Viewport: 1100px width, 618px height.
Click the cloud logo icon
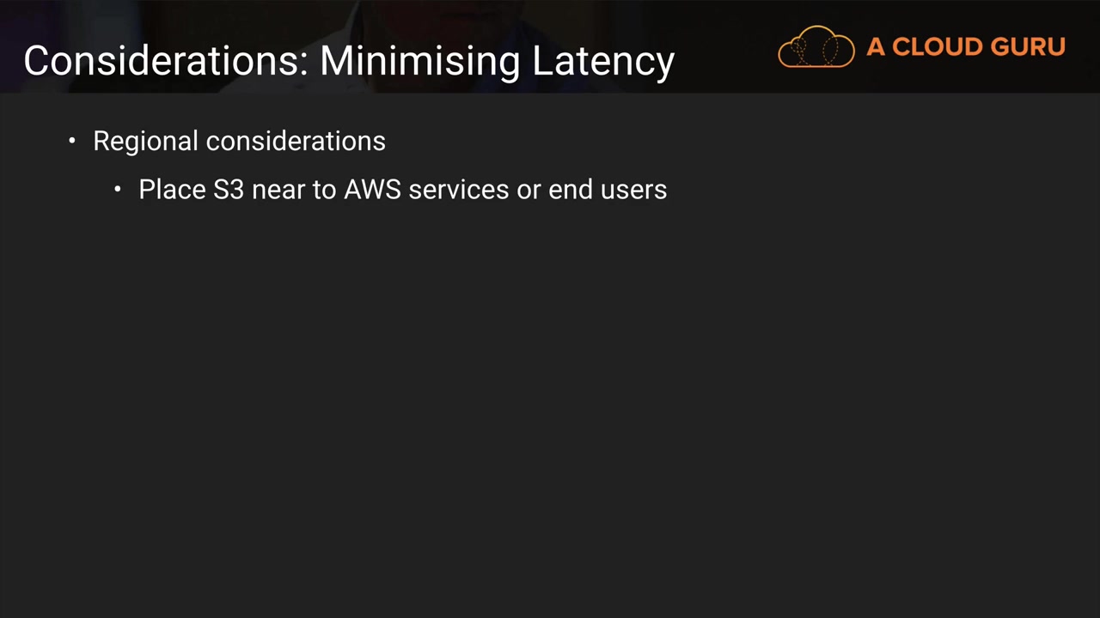coord(816,47)
